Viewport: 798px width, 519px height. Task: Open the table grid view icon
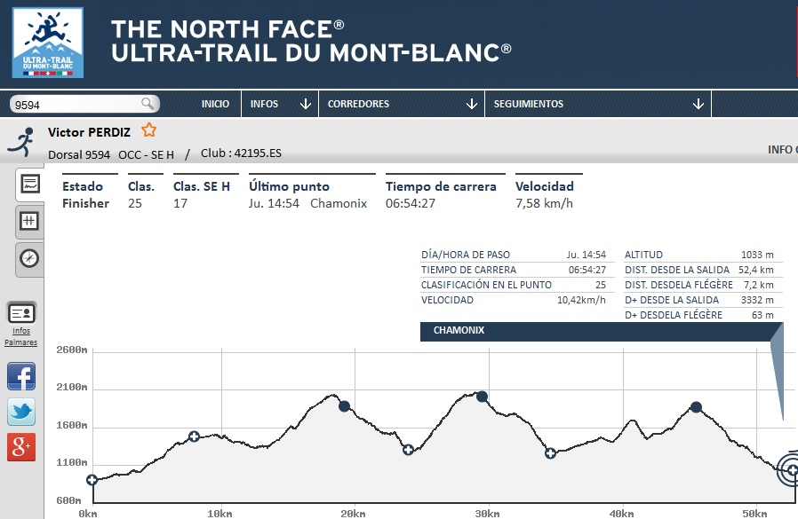(29, 221)
